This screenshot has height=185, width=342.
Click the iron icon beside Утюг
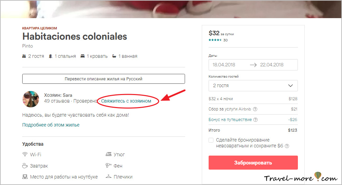(108, 155)
